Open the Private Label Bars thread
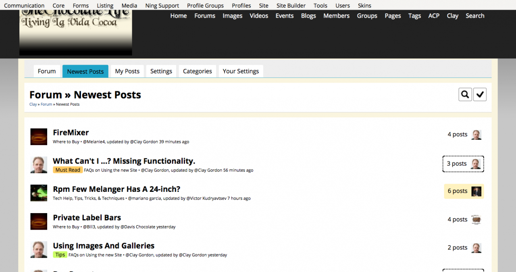Screen dimensions: 516x272 (x=87, y=218)
